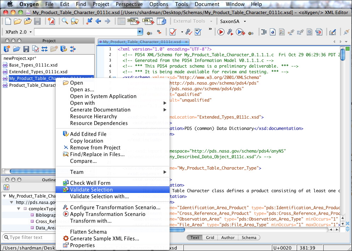Click the Type filter text field
The image size is (352, 251).
(x=29, y=237)
